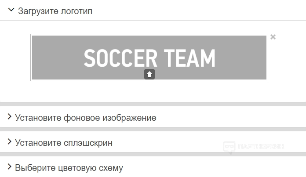Expand the "Установите сплэшскрин" chevron
Viewport: 306px width, 177px height.
click(x=9, y=142)
